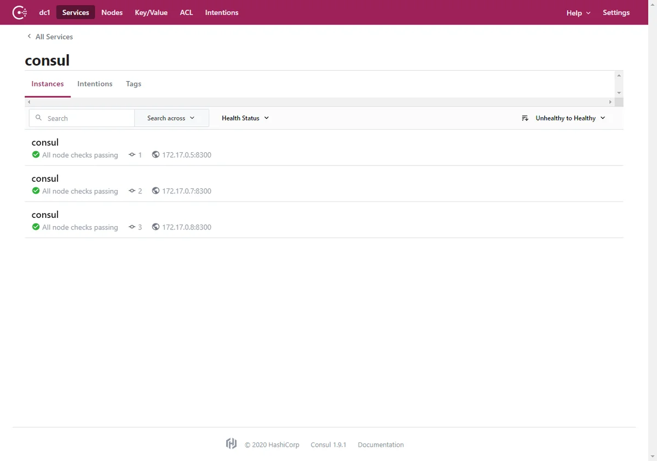Open Unhealthy to Healthy sort dropdown
Viewport: 657px width, 461px height.
(x=569, y=118)
